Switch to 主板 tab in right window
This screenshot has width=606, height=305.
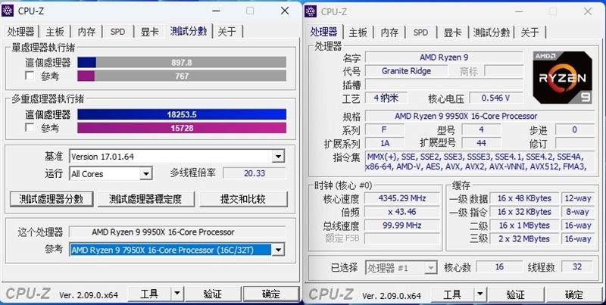coord(358,33)
